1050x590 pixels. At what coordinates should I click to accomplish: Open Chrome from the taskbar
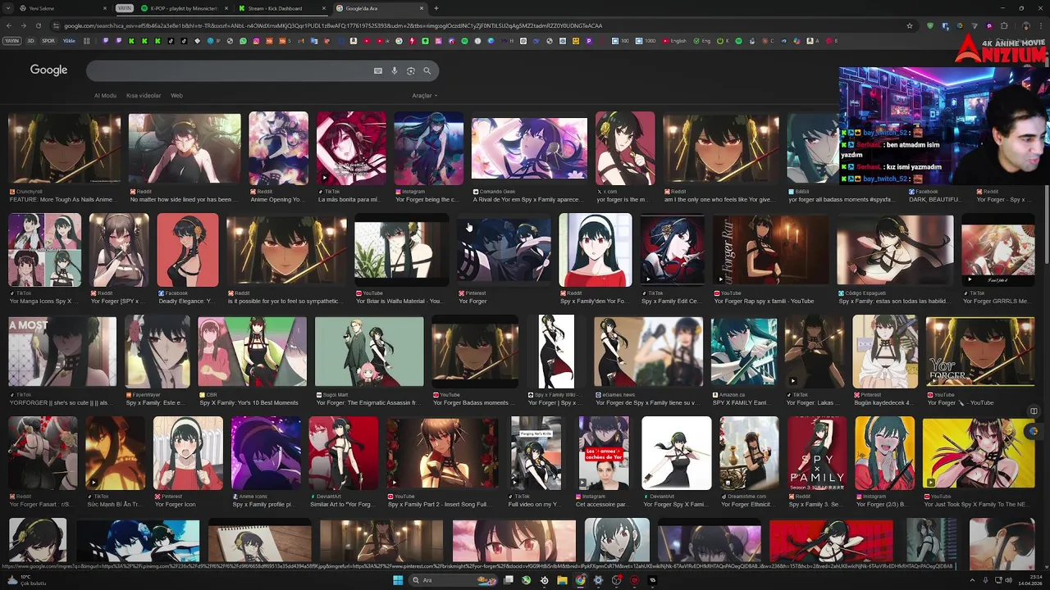coord(580,580)
